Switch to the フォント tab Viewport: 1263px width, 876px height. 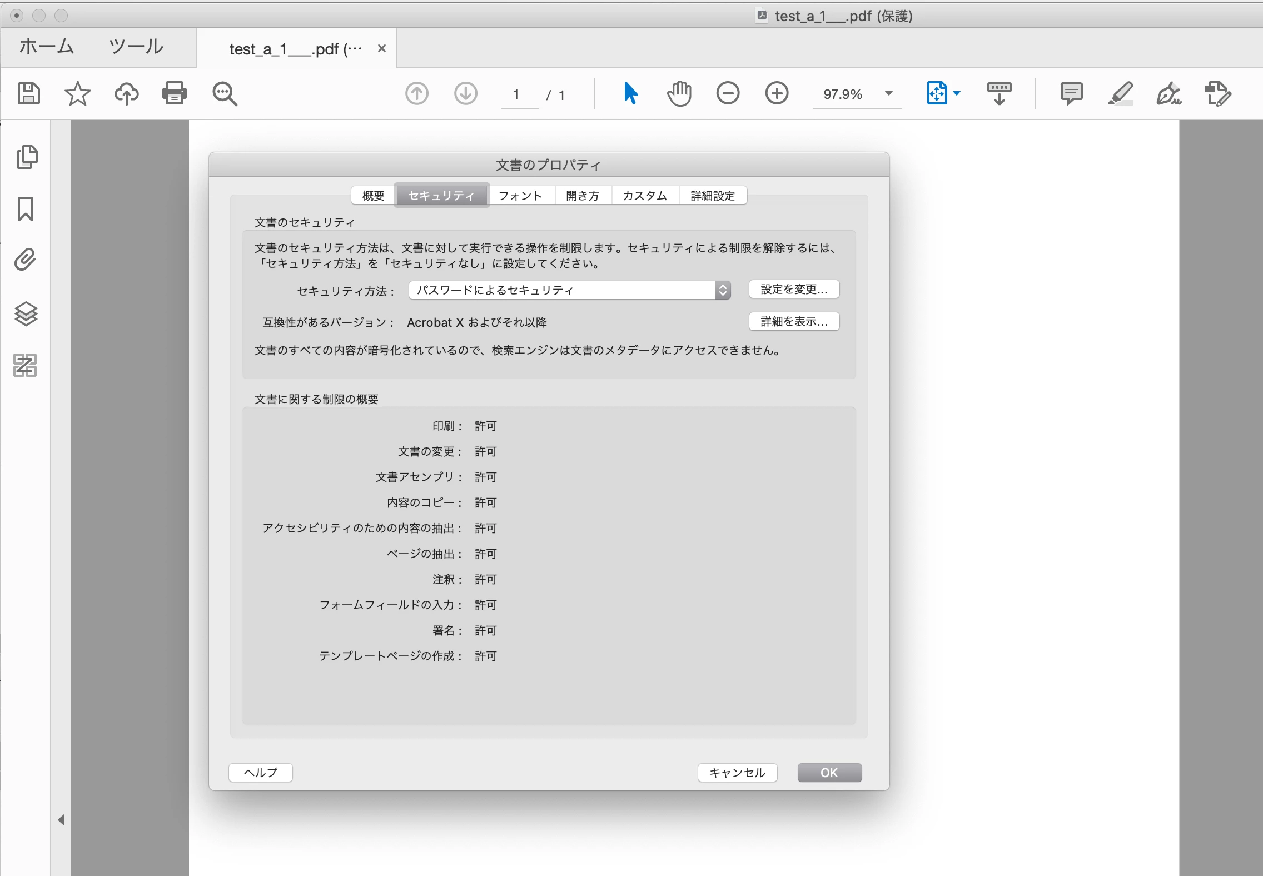click(x=520, y=196)
